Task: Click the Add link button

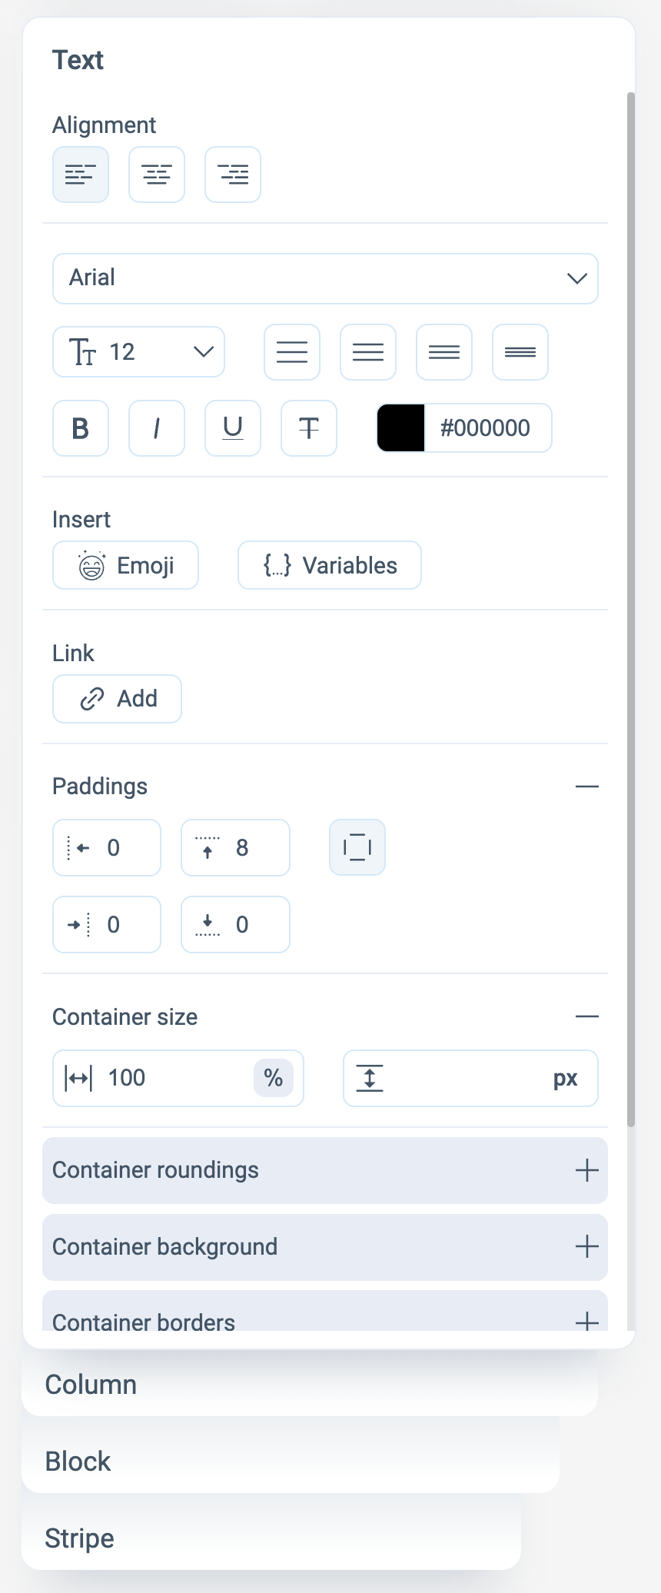Action: 118,699
